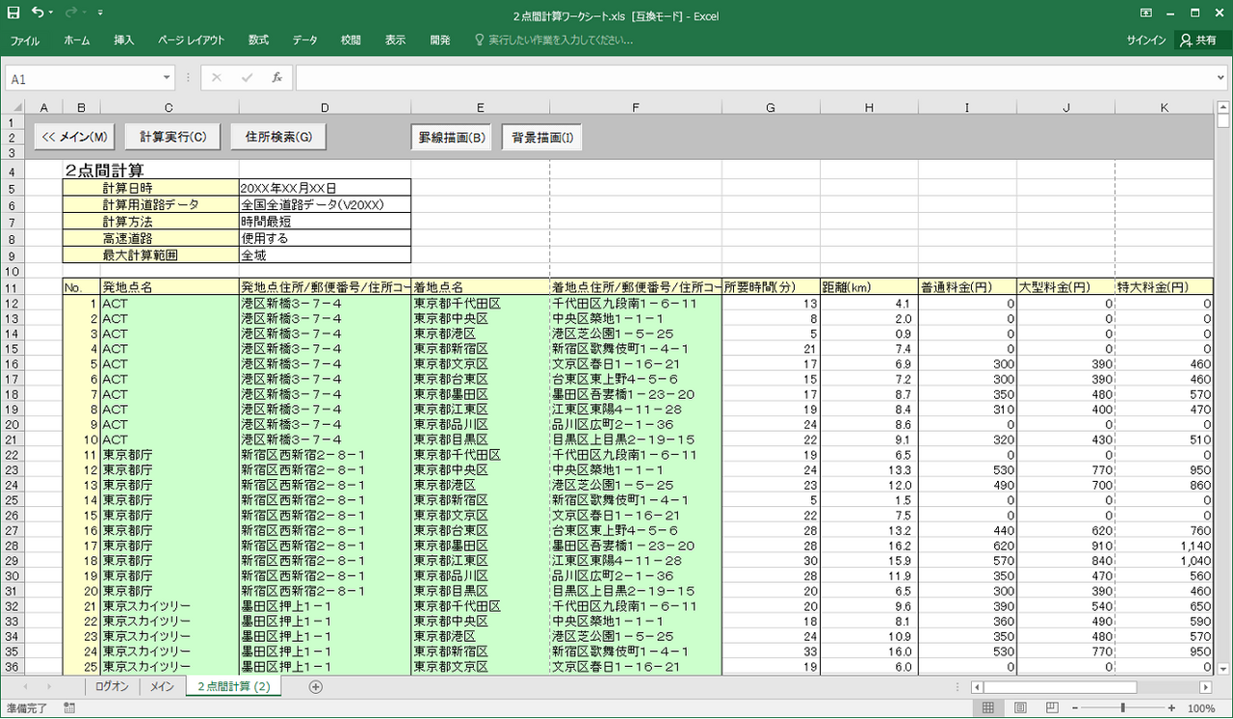Switch to the データ ribbon tab
This screenshot has height=719, width=1233.
(305, 40)
